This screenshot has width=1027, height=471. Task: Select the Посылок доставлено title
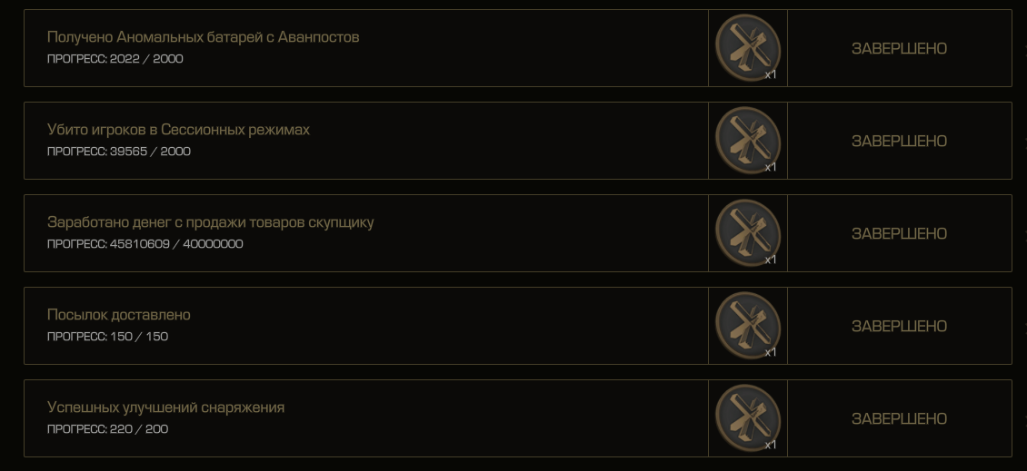(x=118, y=315)
